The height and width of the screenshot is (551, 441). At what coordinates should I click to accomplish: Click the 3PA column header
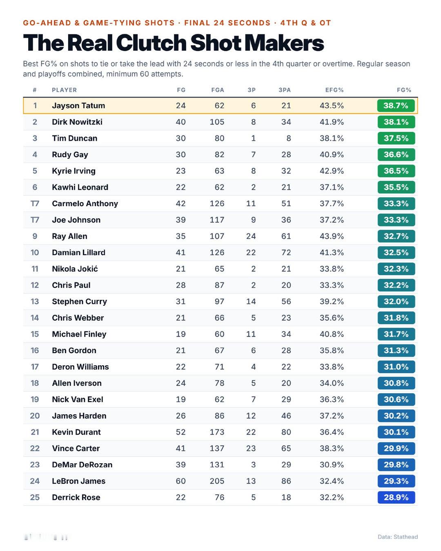tap(285, 90)
